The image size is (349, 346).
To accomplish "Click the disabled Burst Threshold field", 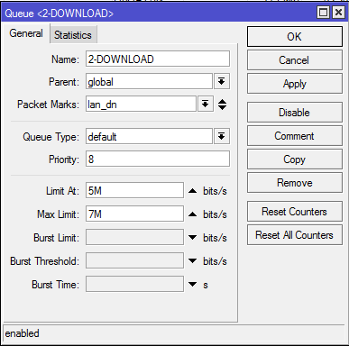I will [134, 260].
